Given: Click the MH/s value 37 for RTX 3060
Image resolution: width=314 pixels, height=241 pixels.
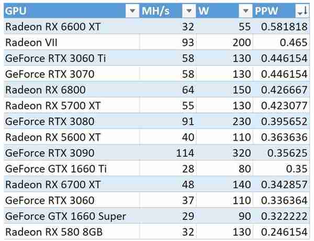Looking at the screenshot, I should [x=188, y=201].
